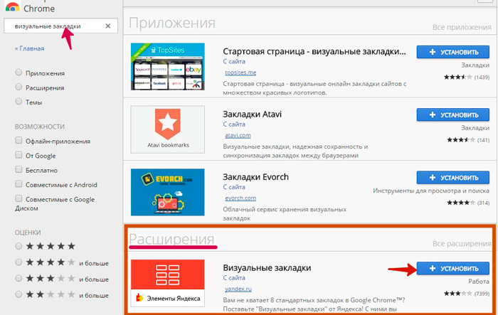This screenshot has width=498, height=315.
Task: Follow the atavi.com link
Action: (x=238, y=135)
